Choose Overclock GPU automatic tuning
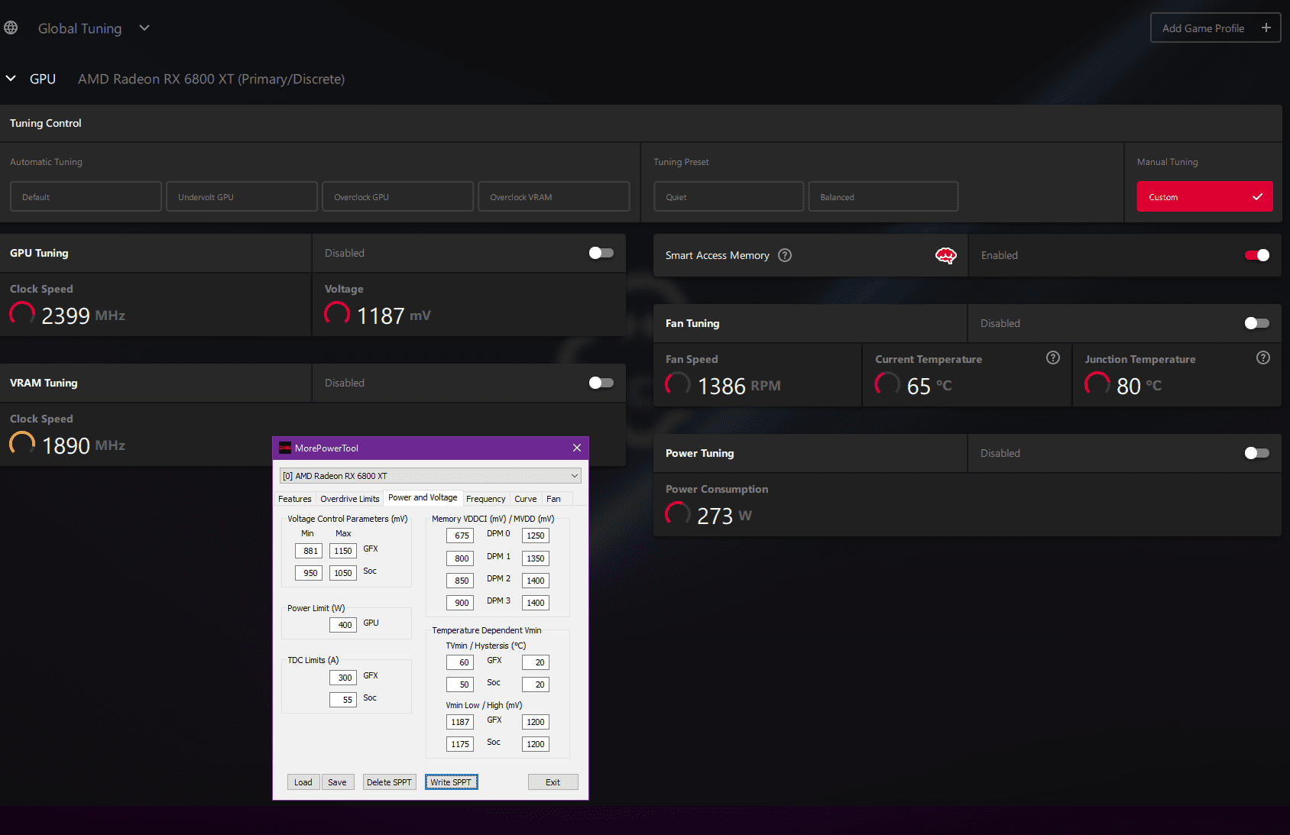Screen dimensions: 1290x835 [397, 196]
